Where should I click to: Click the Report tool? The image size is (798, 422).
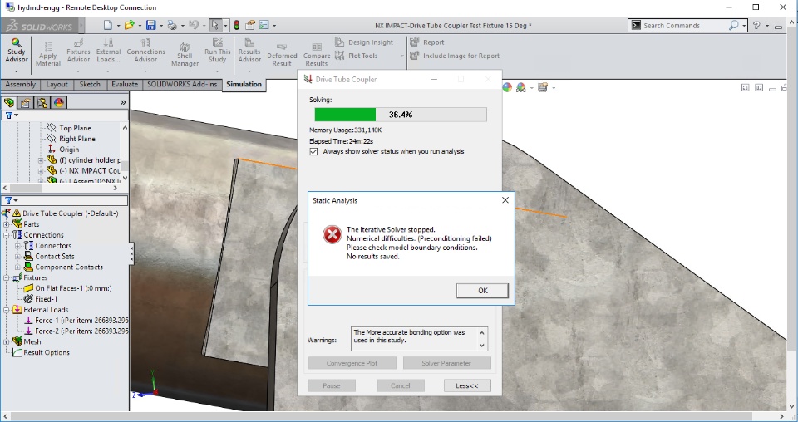[x=427, y=42]
